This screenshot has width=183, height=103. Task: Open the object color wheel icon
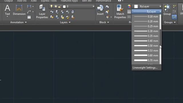point(129,6)
